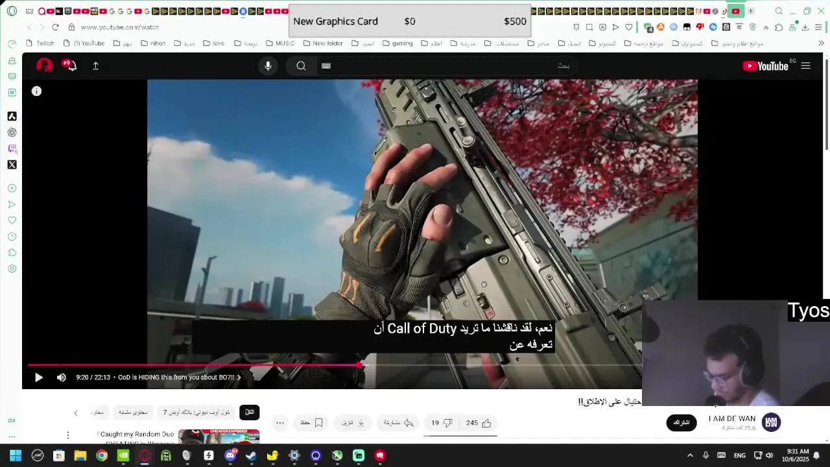Add page to bookmarks heart icon
This screenshot has height=467, width=830.
coord(628,27)
